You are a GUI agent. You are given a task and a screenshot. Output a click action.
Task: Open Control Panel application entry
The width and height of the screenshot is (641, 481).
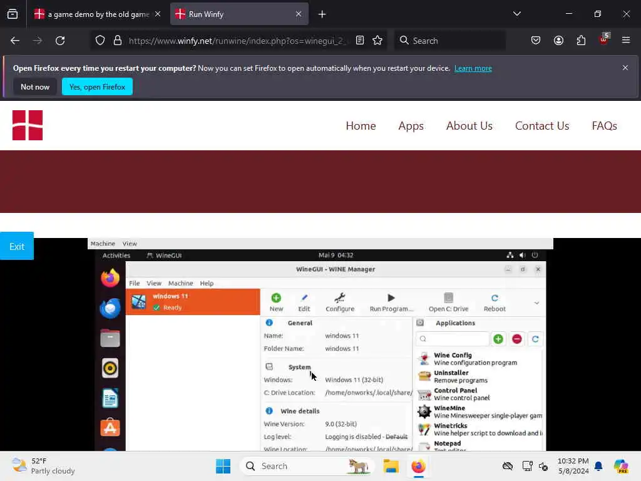point(479,394)
